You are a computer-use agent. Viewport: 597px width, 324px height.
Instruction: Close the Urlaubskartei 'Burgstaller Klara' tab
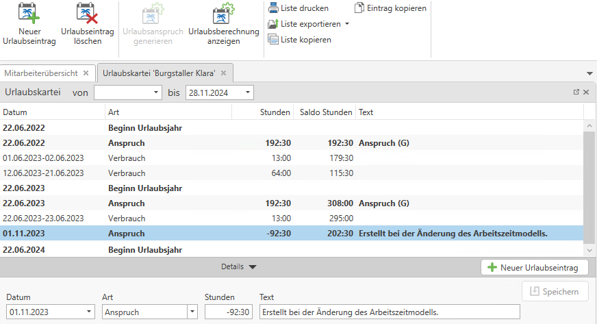[x=225, y=73]
